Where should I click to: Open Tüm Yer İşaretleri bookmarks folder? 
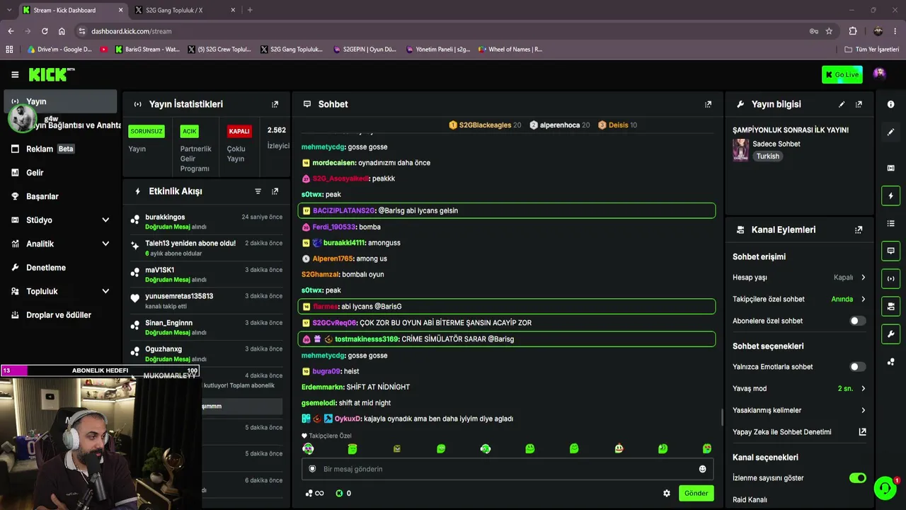tap(871, 50)
